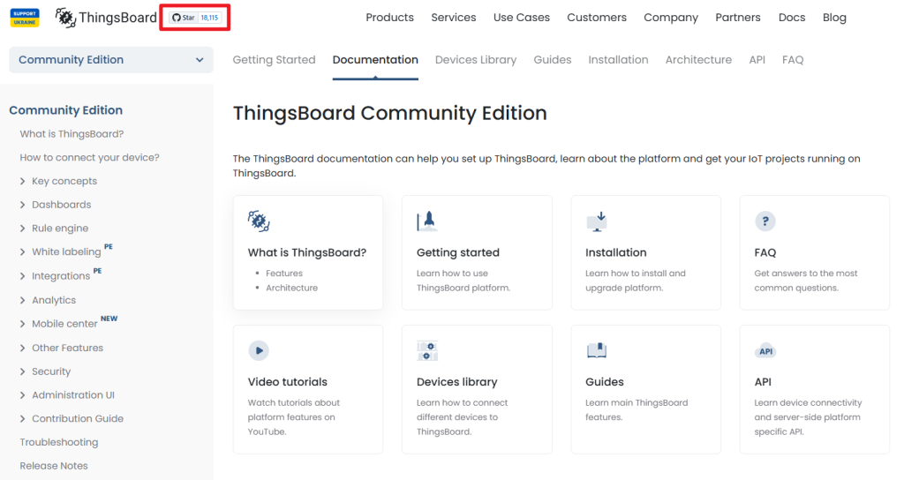Click the Devices library icon

[427, 350]
